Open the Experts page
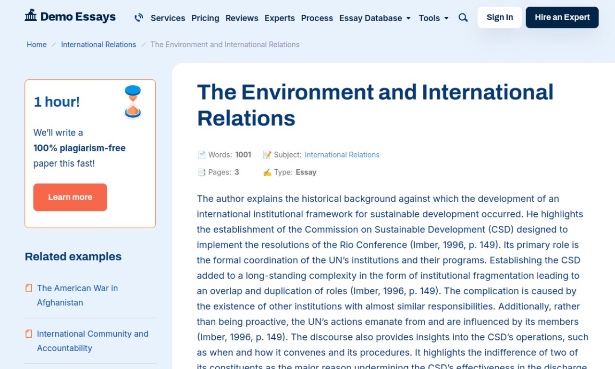This screenshot has width=615, height=369. pos(280,18)
